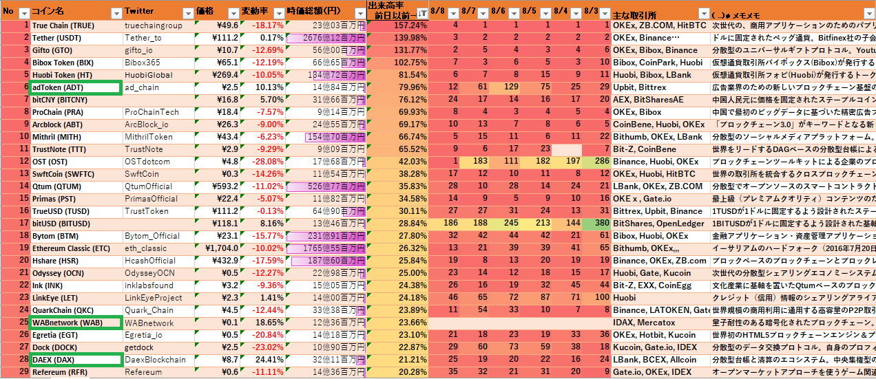This screenshot has width=876, height=379.
Task: Click the 時価総額(円) column filter arrow
Action: point(359,13)
